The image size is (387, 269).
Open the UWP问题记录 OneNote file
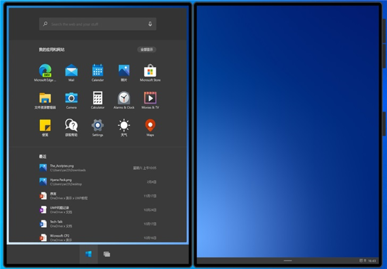coord(59,210)
